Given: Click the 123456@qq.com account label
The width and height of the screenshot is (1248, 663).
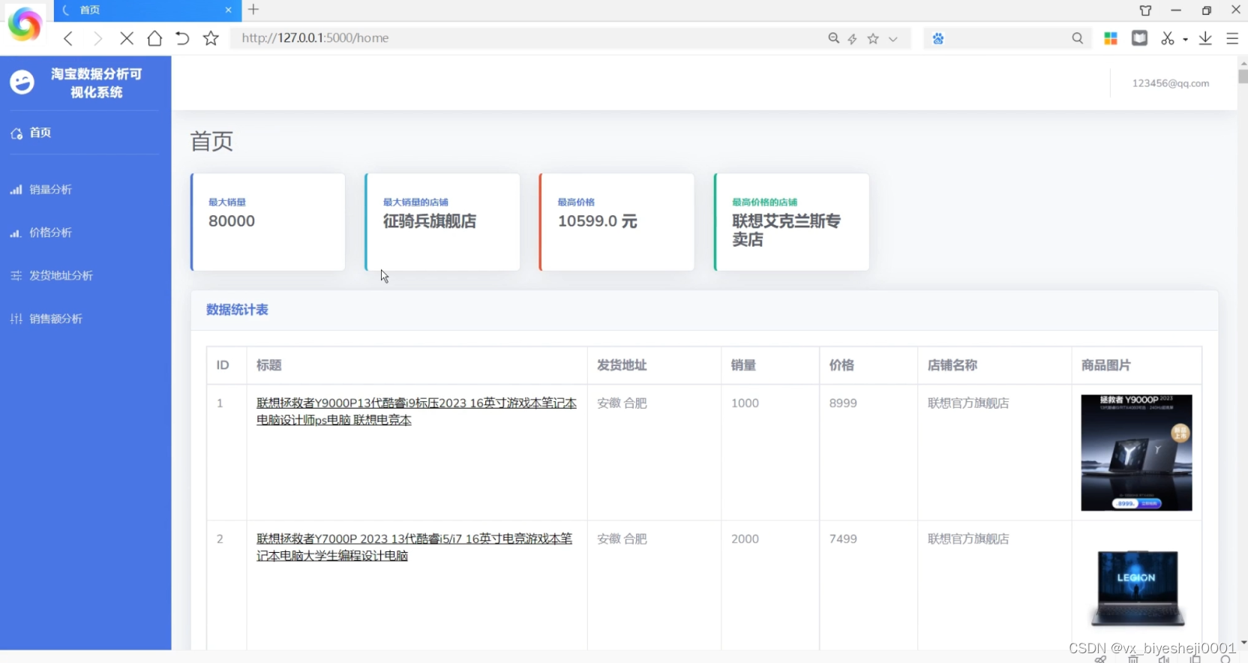Looking at the screenshot, I should click(x=1170, y=83).
